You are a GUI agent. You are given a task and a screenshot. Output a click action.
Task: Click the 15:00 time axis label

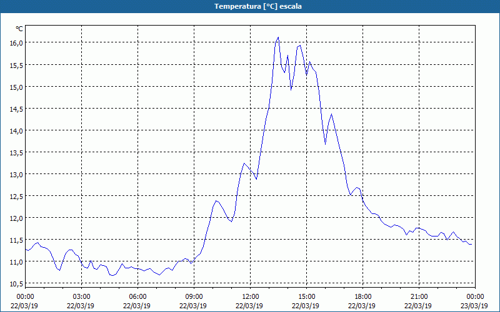coord(306,297)
